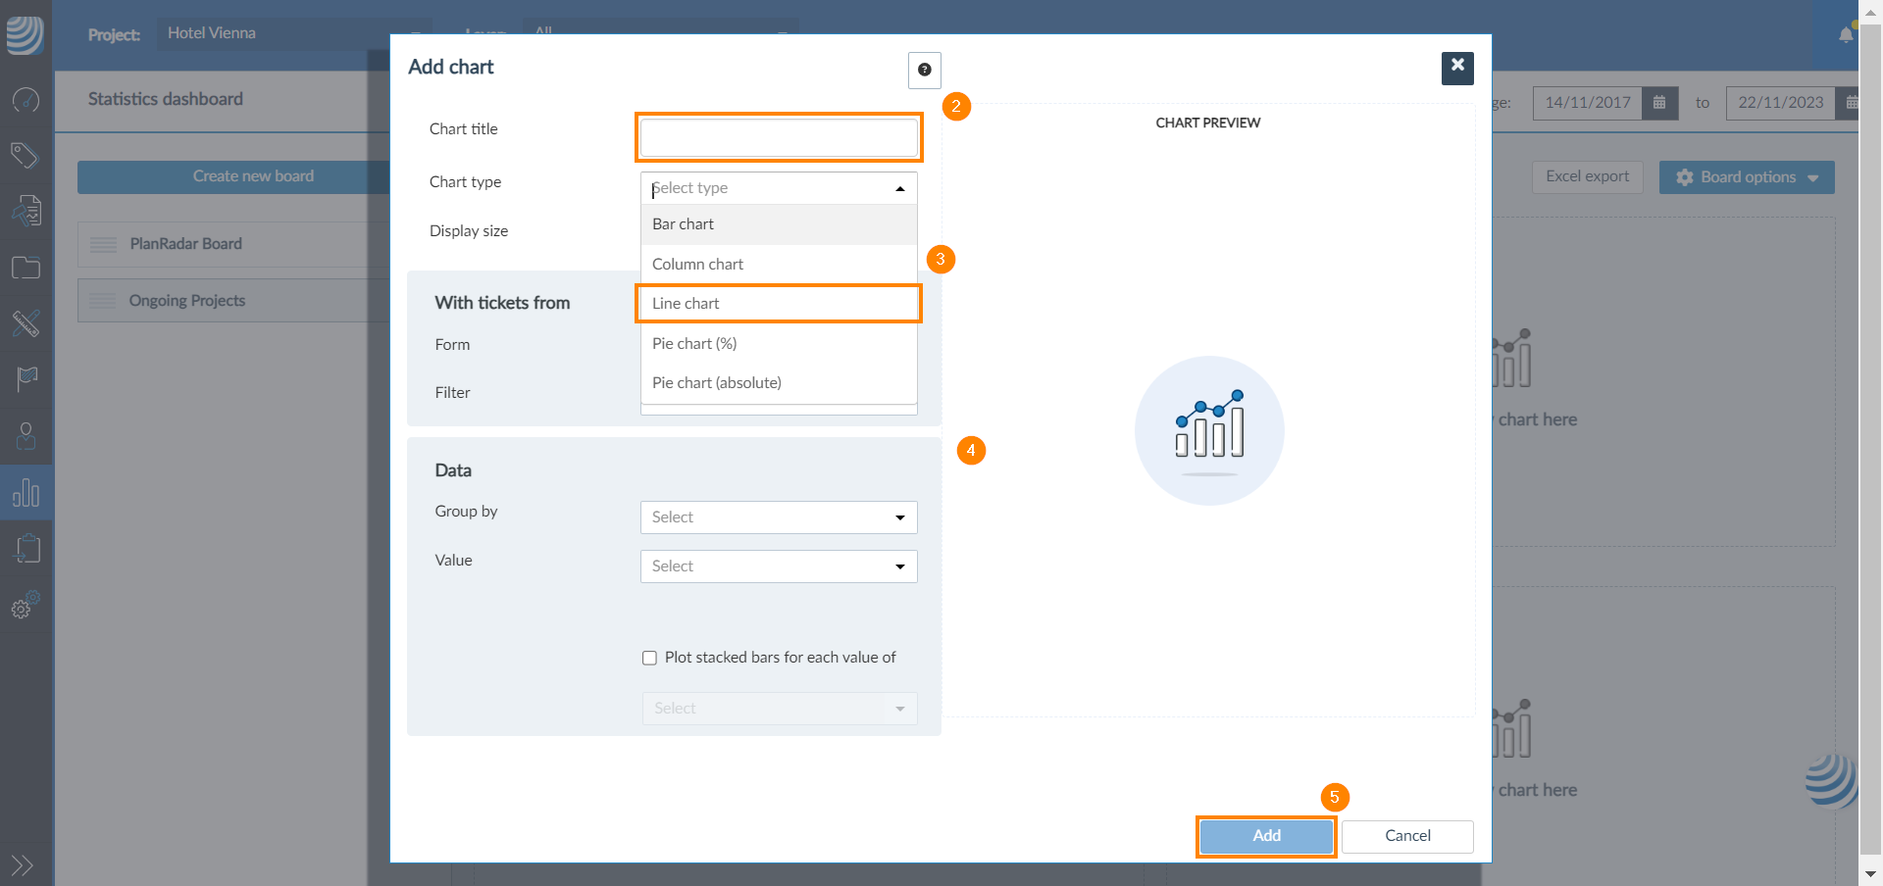
Task: Click the help question mark icon
Action: click(x=924, y=70)
